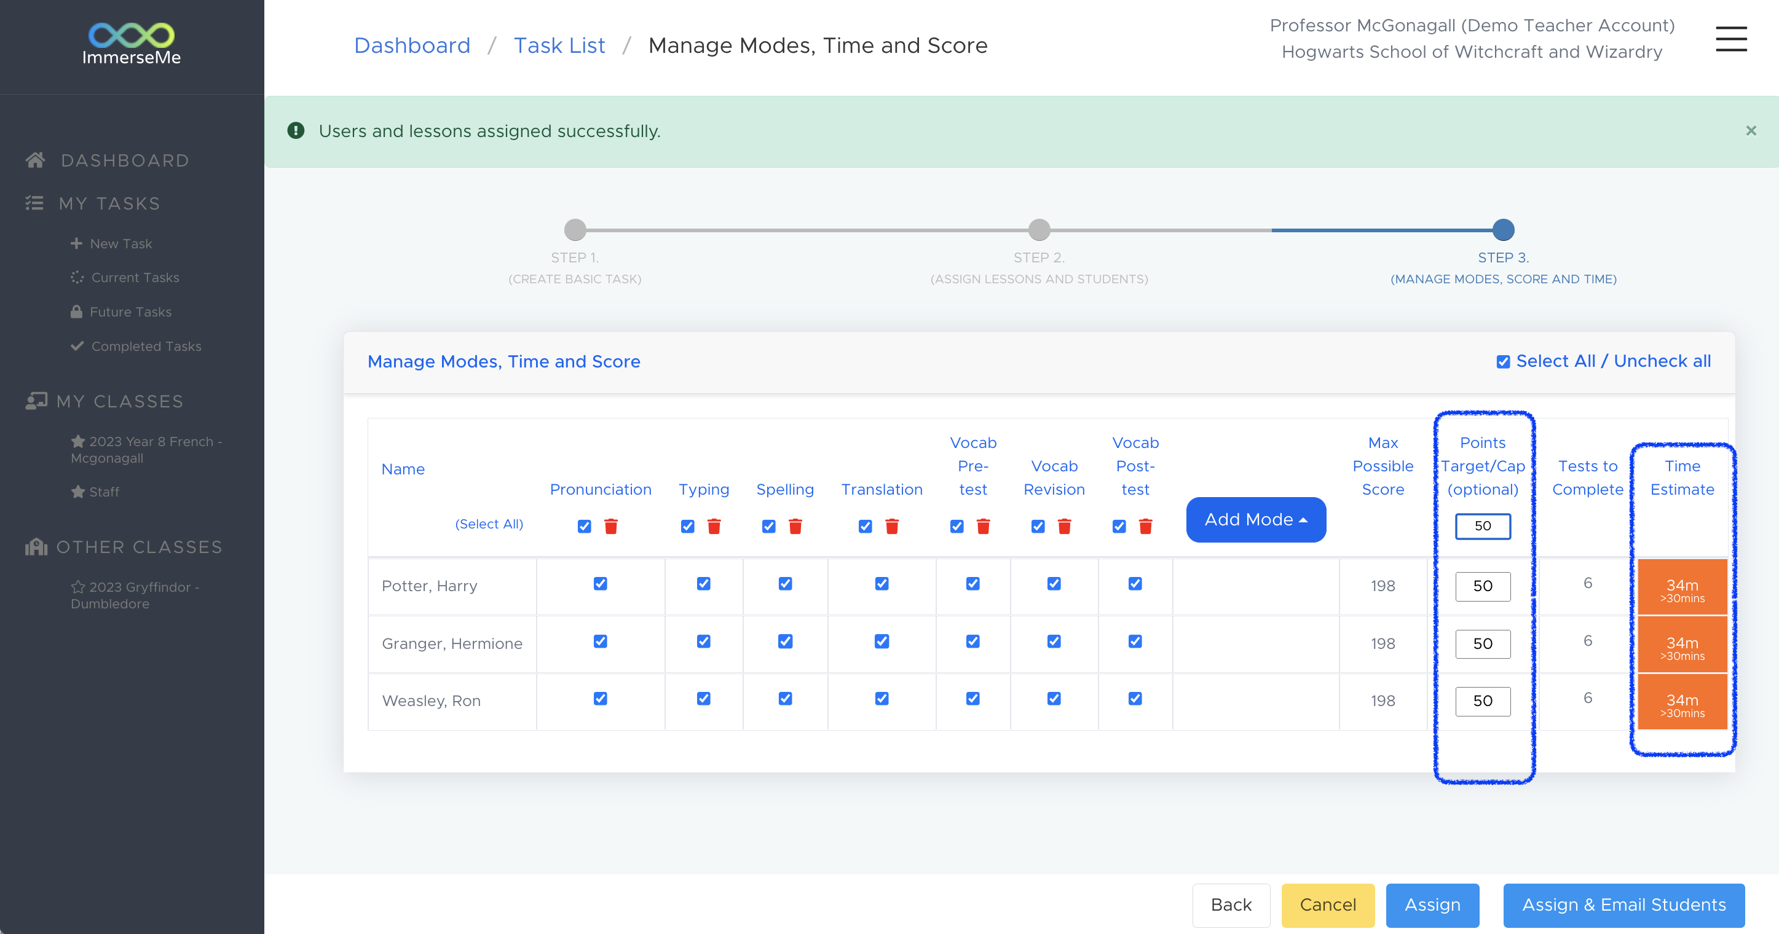Click the 34m time estimate for Potter, Harry
The height and width of the screenshot is (934, 1779).
coord(1682,587)
